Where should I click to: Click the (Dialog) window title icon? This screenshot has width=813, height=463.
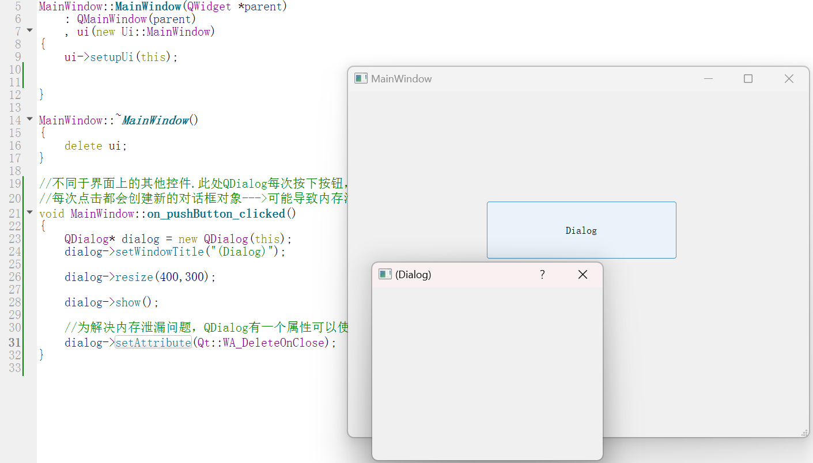point(385,275)
